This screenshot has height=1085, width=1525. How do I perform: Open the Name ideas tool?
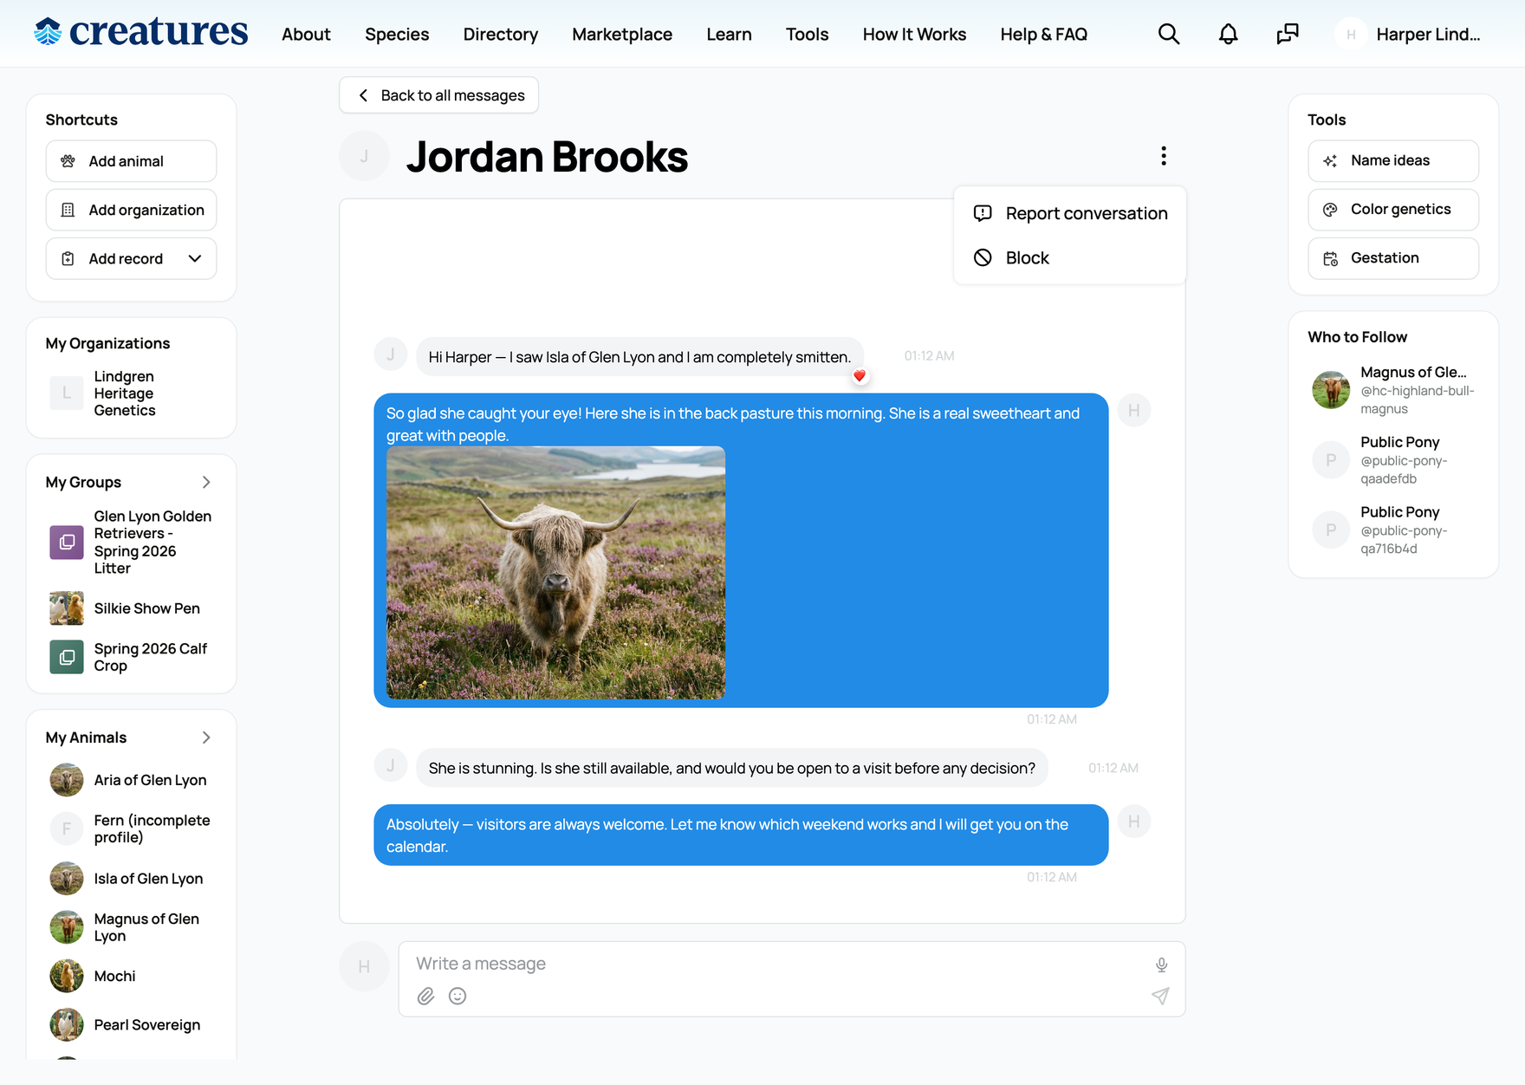coord(1393,160)
